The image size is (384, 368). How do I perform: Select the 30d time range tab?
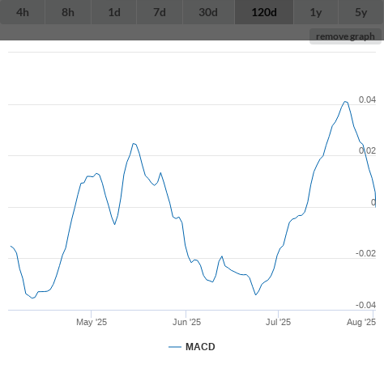coord(208,12)
